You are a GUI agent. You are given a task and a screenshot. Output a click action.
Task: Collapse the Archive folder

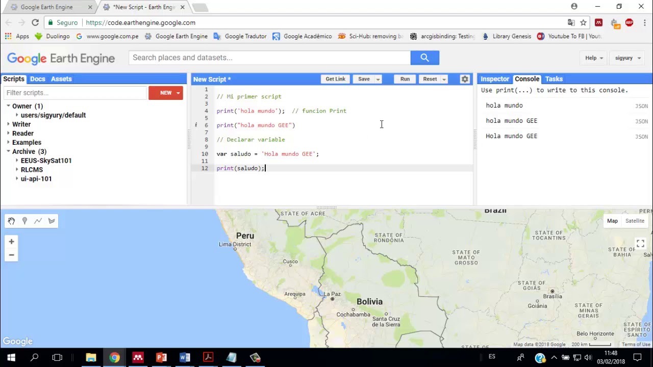point(8,151)
